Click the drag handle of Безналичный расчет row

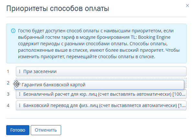tap(20, 94)
